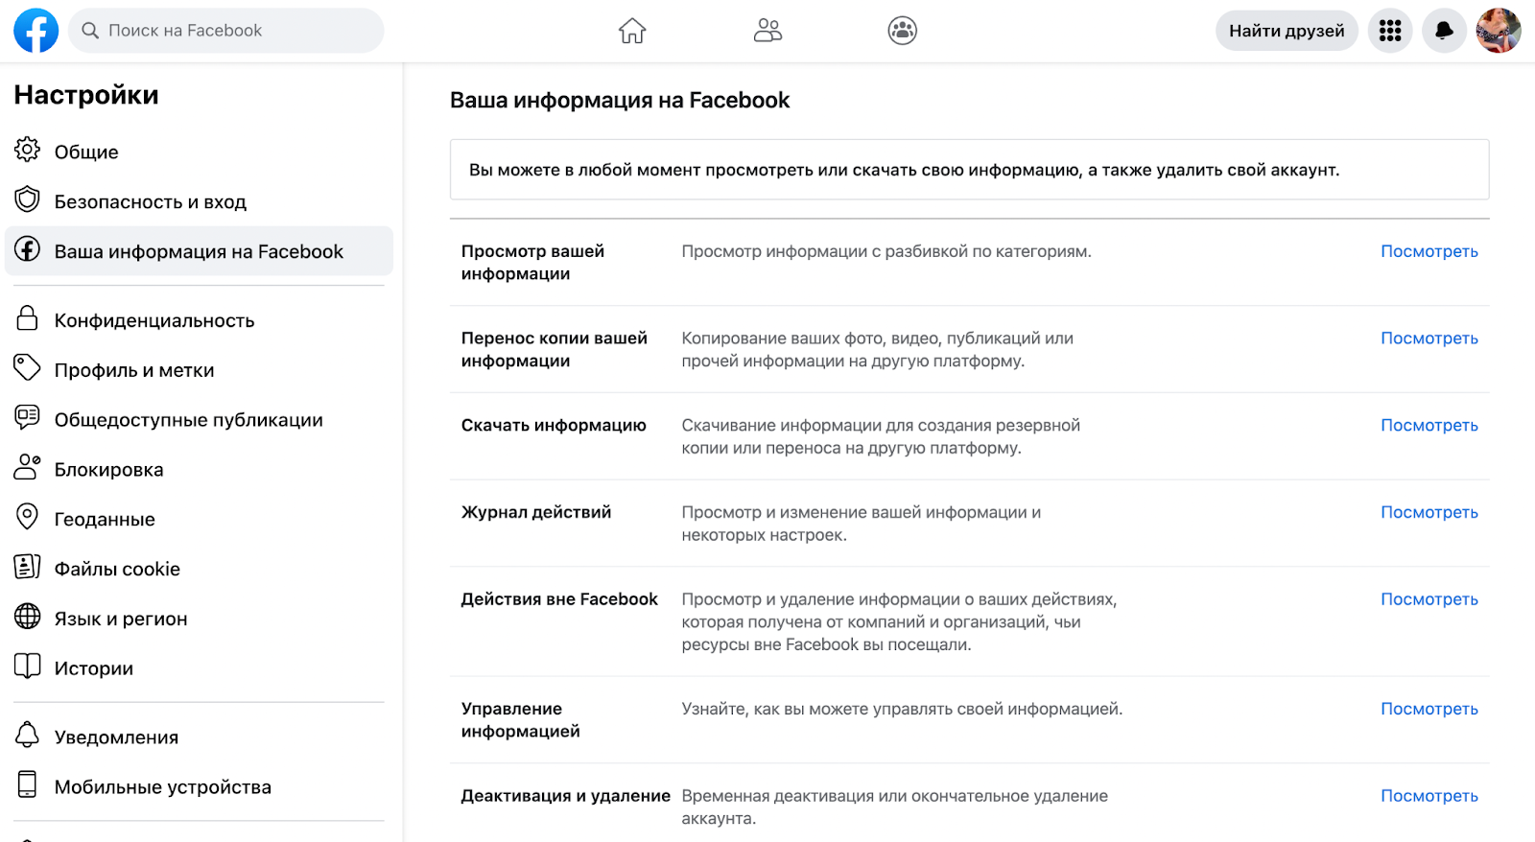1535x842 pixels.
Task: Click the Журнал действий row title
Action: pyautogui.click(x=536, y=512)
